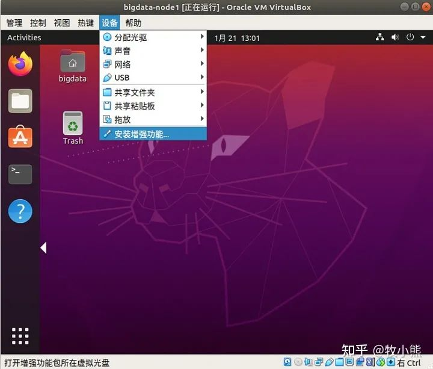This screenshot has width=433, height=369.
Task: Click network indicator in status bar
Action: tap(319, 362)
